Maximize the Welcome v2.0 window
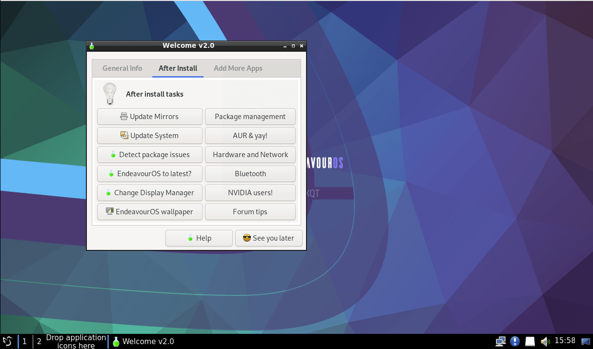Screen dimensions: 593x349 click(x=293, y=46)
